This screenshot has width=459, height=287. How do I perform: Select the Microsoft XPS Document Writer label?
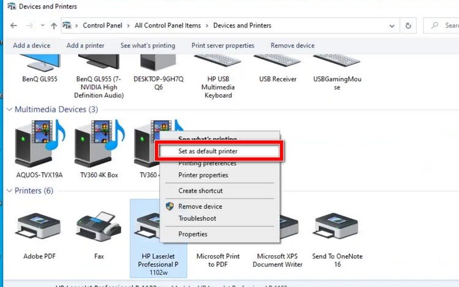277,260
